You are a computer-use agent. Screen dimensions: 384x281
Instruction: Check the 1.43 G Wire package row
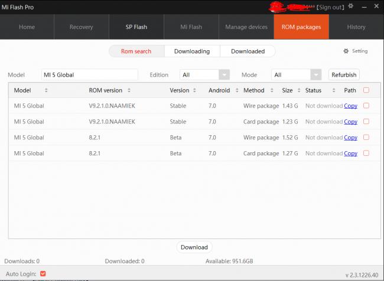coord(366,106)
